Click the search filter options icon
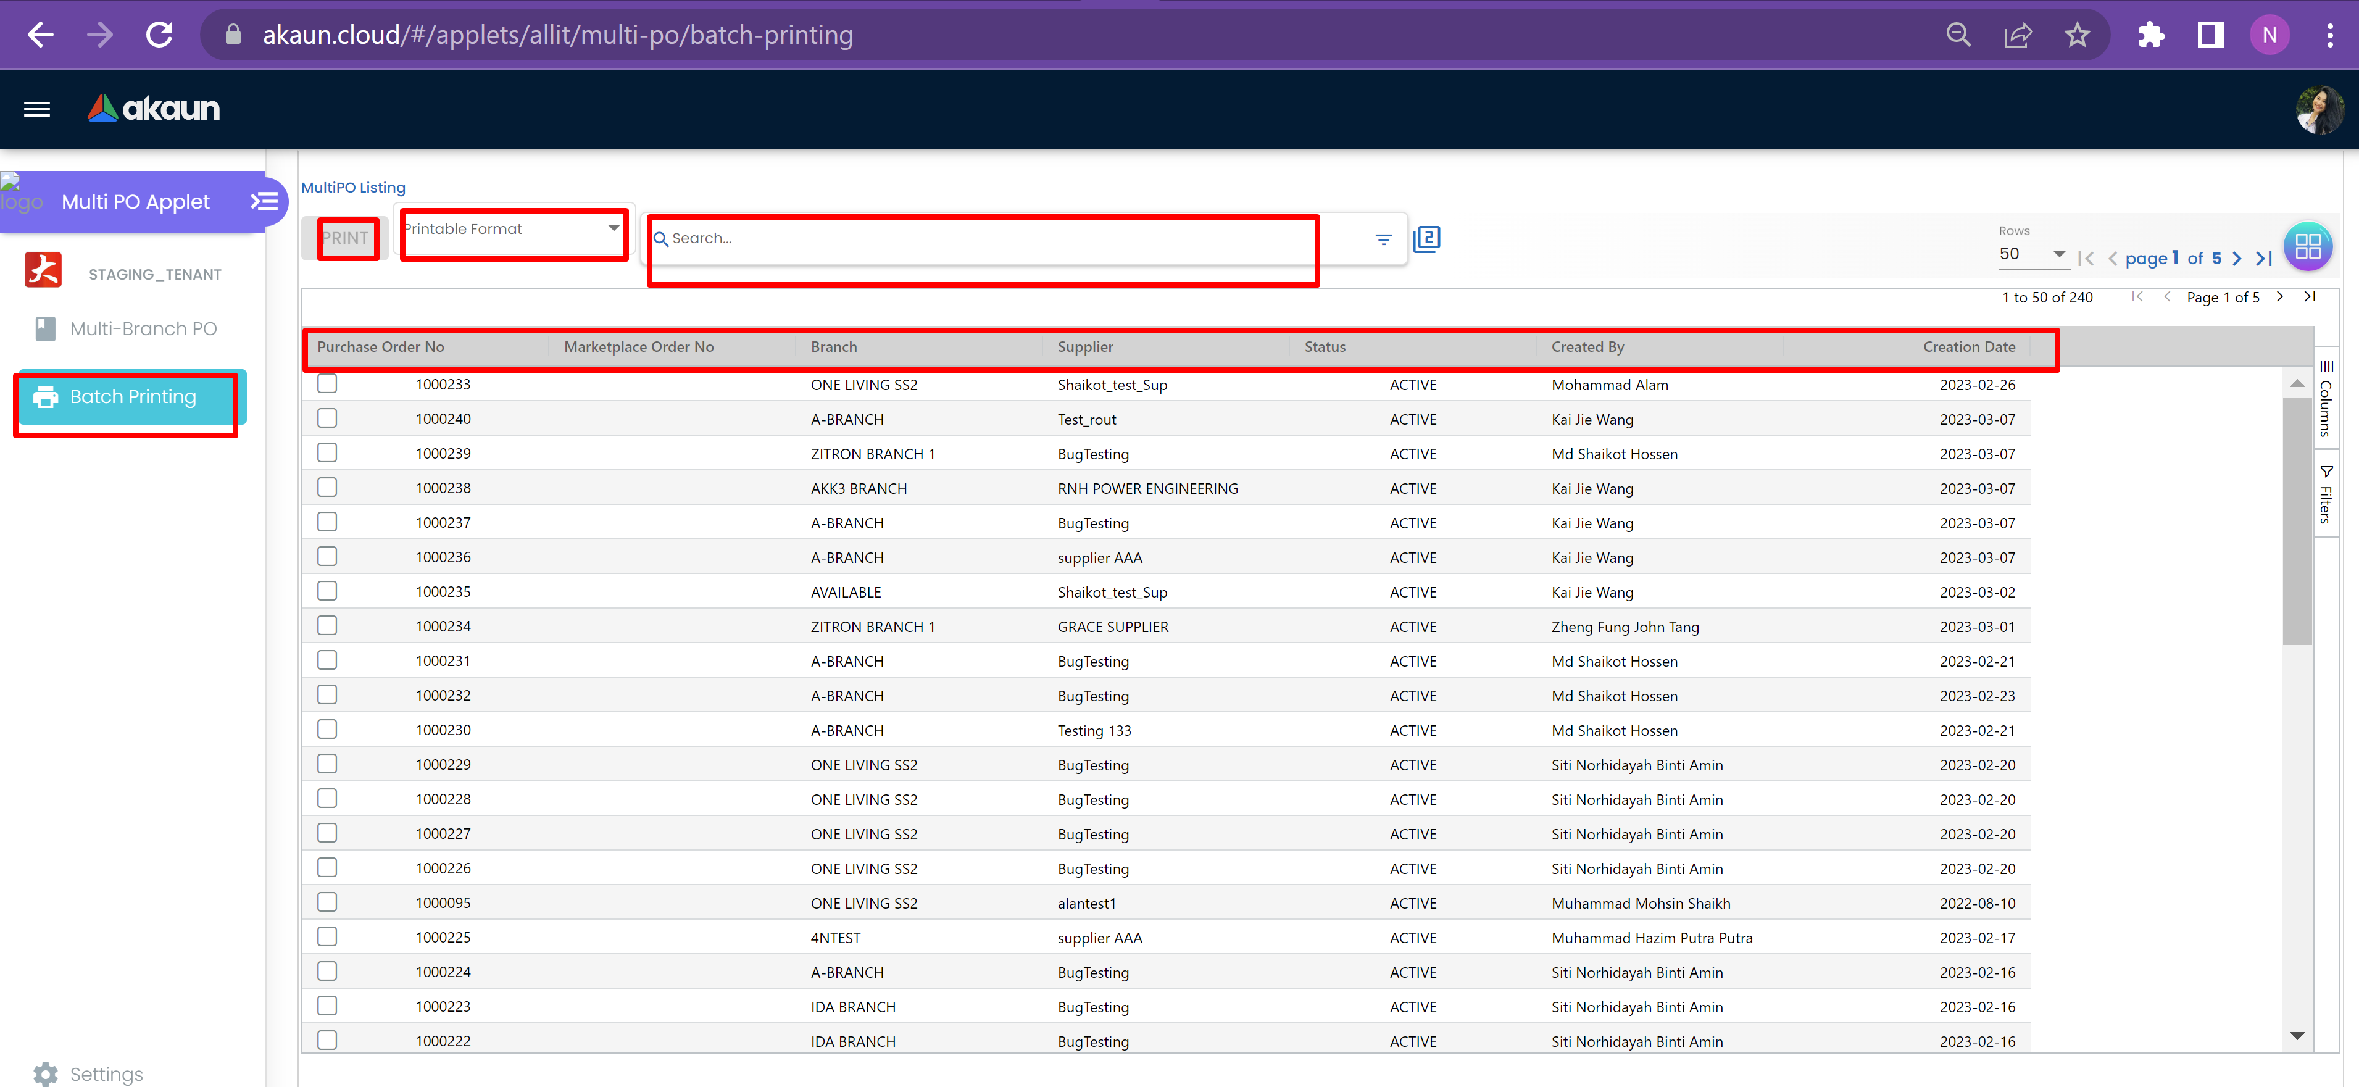Image resolution: width=2359 pixels, height=1087 pixels. pos(1383,239)
